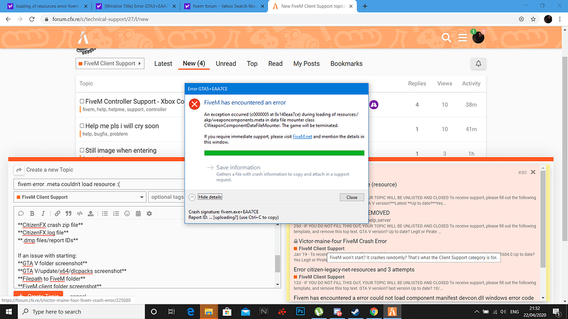This screenshot has width=568, height=319.
Task: Insert a hyperlink using the composer toolbar
Action: (58, 213)
